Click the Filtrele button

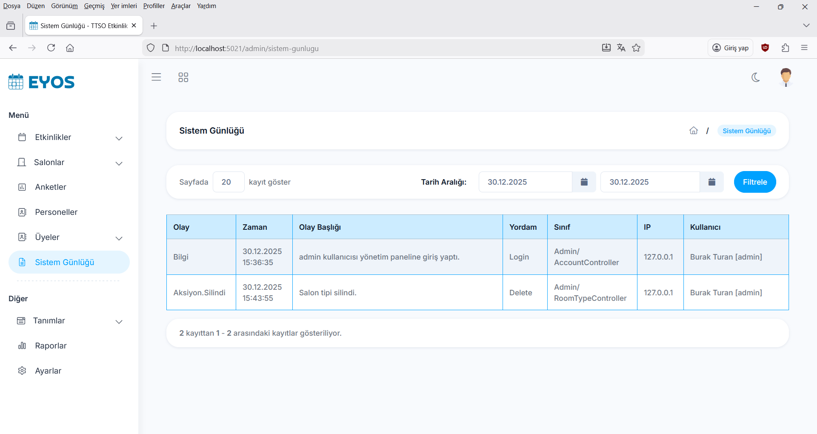(754, 182)
